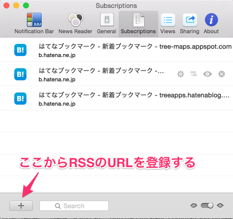
Task: Select the treeapps.hatenablog feed row
Action: (116, 98)
